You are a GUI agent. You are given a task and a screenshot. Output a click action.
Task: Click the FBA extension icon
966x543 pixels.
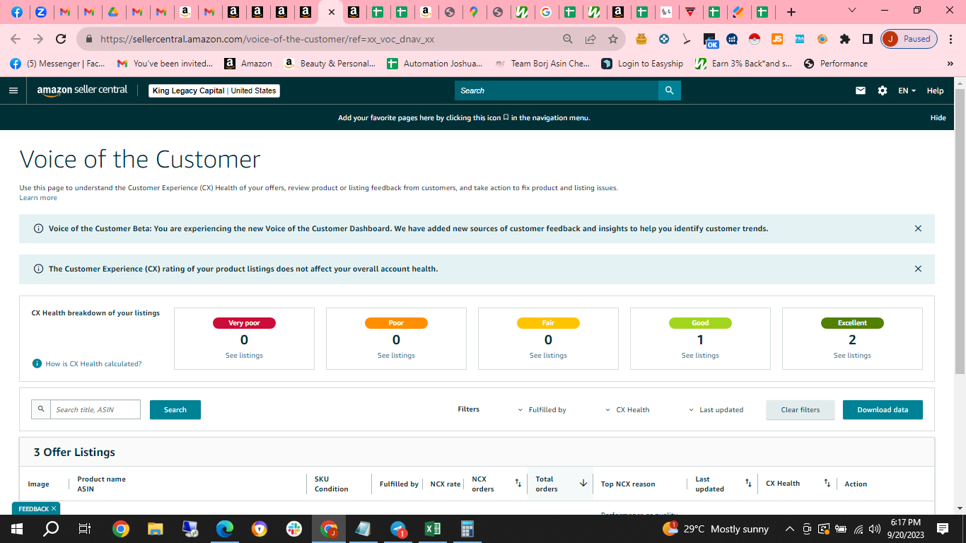pyautogui.click(x=800, y=39)
